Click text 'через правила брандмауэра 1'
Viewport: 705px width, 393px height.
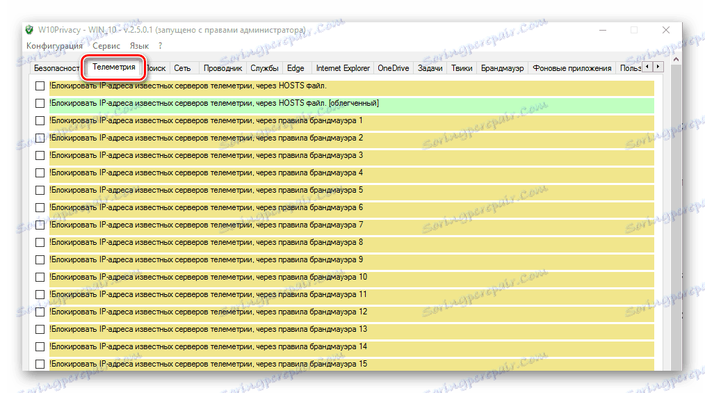(x=309, y=120)
